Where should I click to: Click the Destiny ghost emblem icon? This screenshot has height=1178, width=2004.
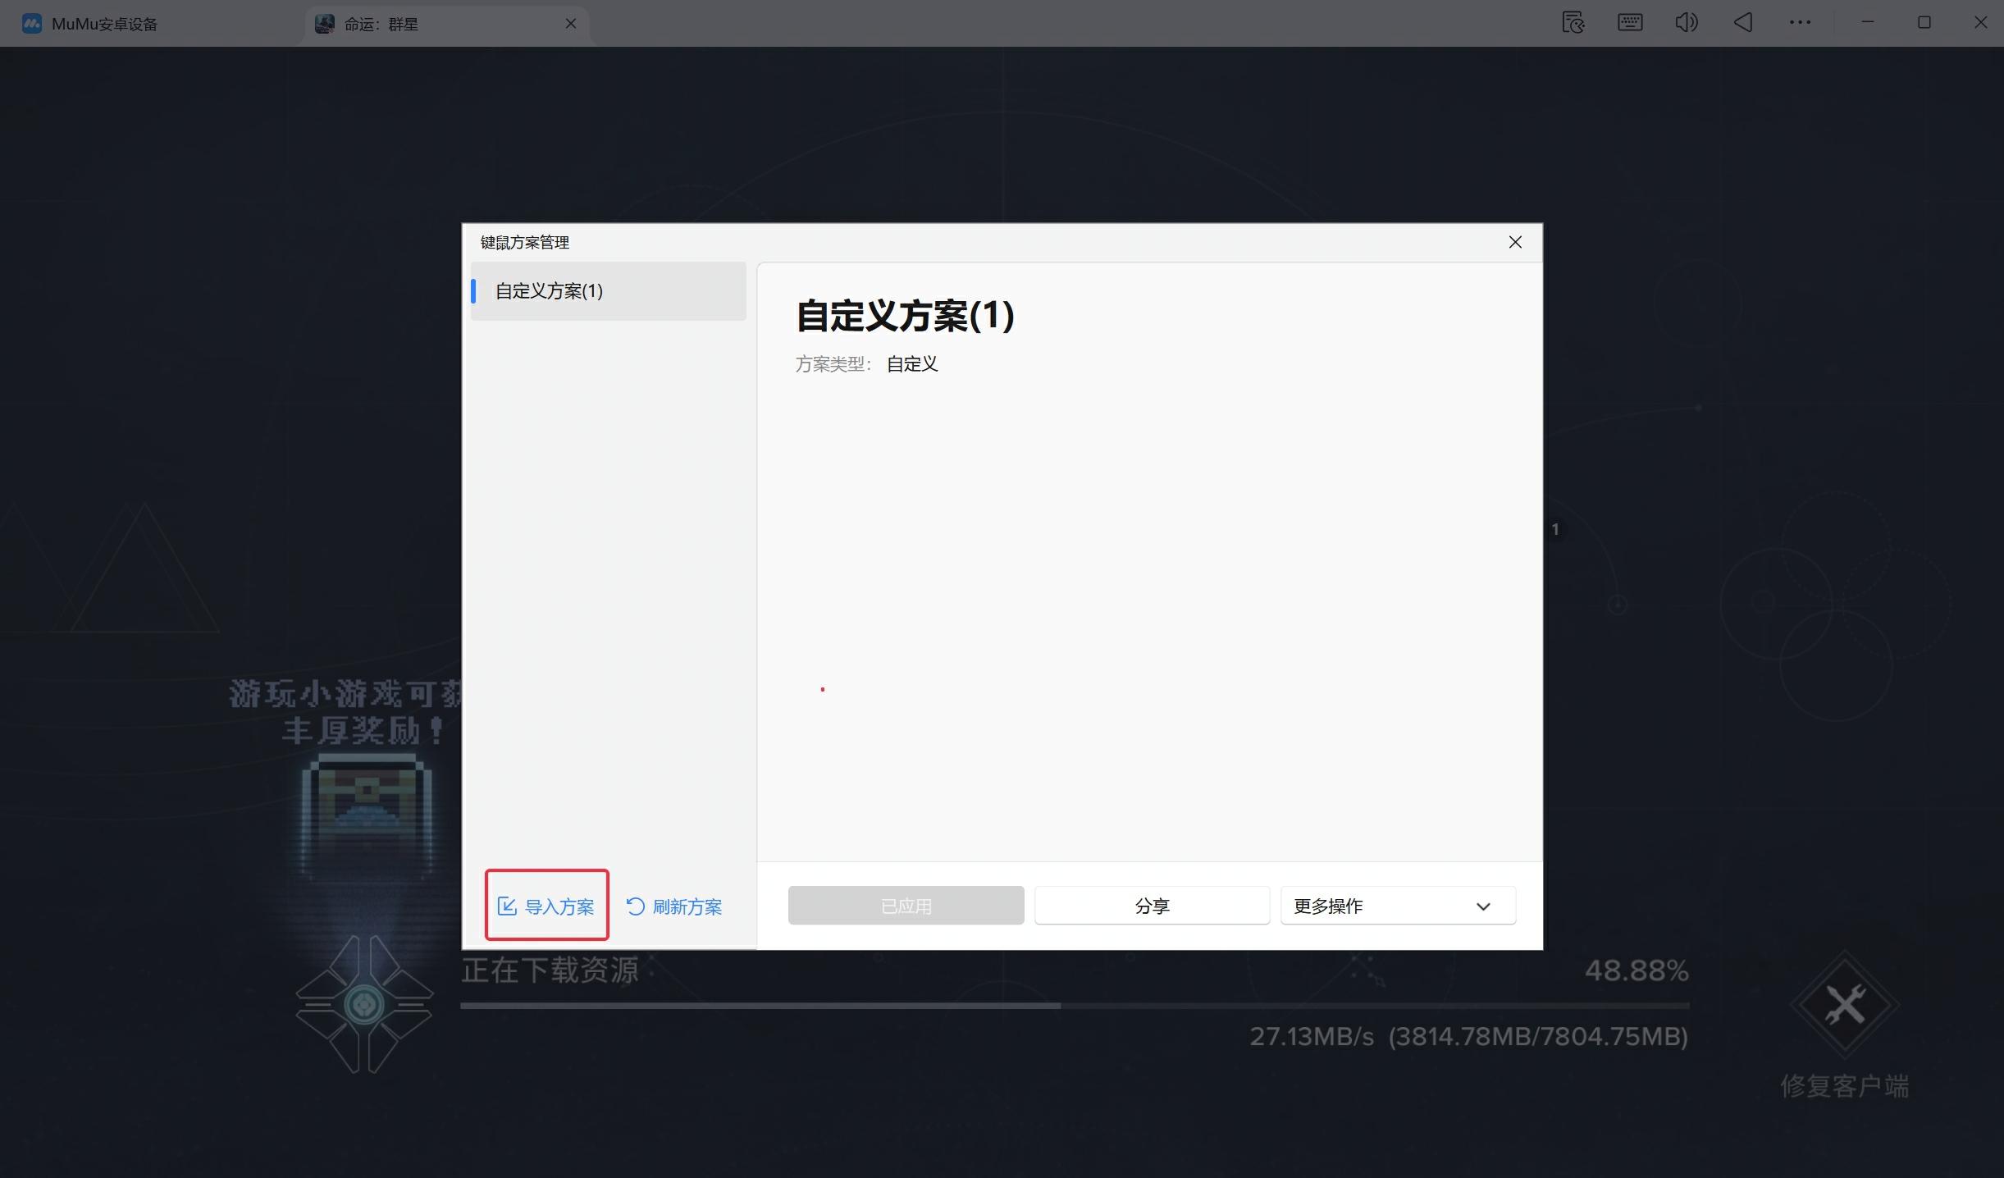(x=363, y=1004)
